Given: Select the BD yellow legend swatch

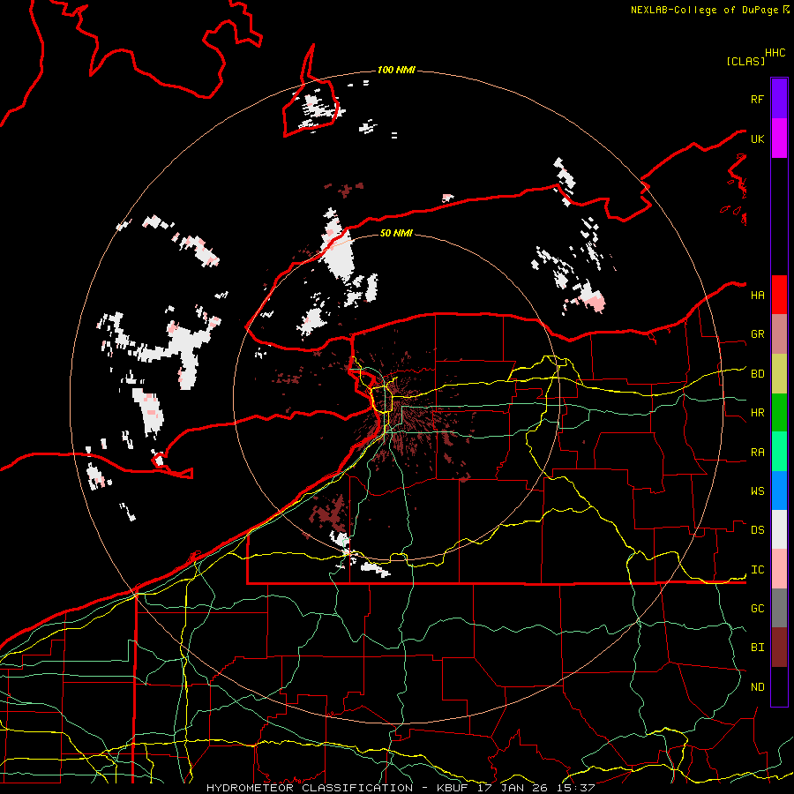Looking at the screenshot, I should pos(779,374).
